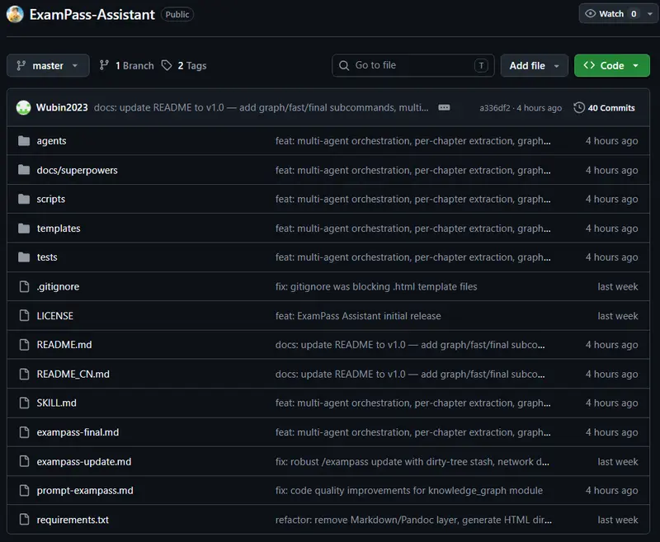Image resolution: width=660 pixels, height=542 pixels.
Task: Open the gitignore fix commit message
Action: 376,286
